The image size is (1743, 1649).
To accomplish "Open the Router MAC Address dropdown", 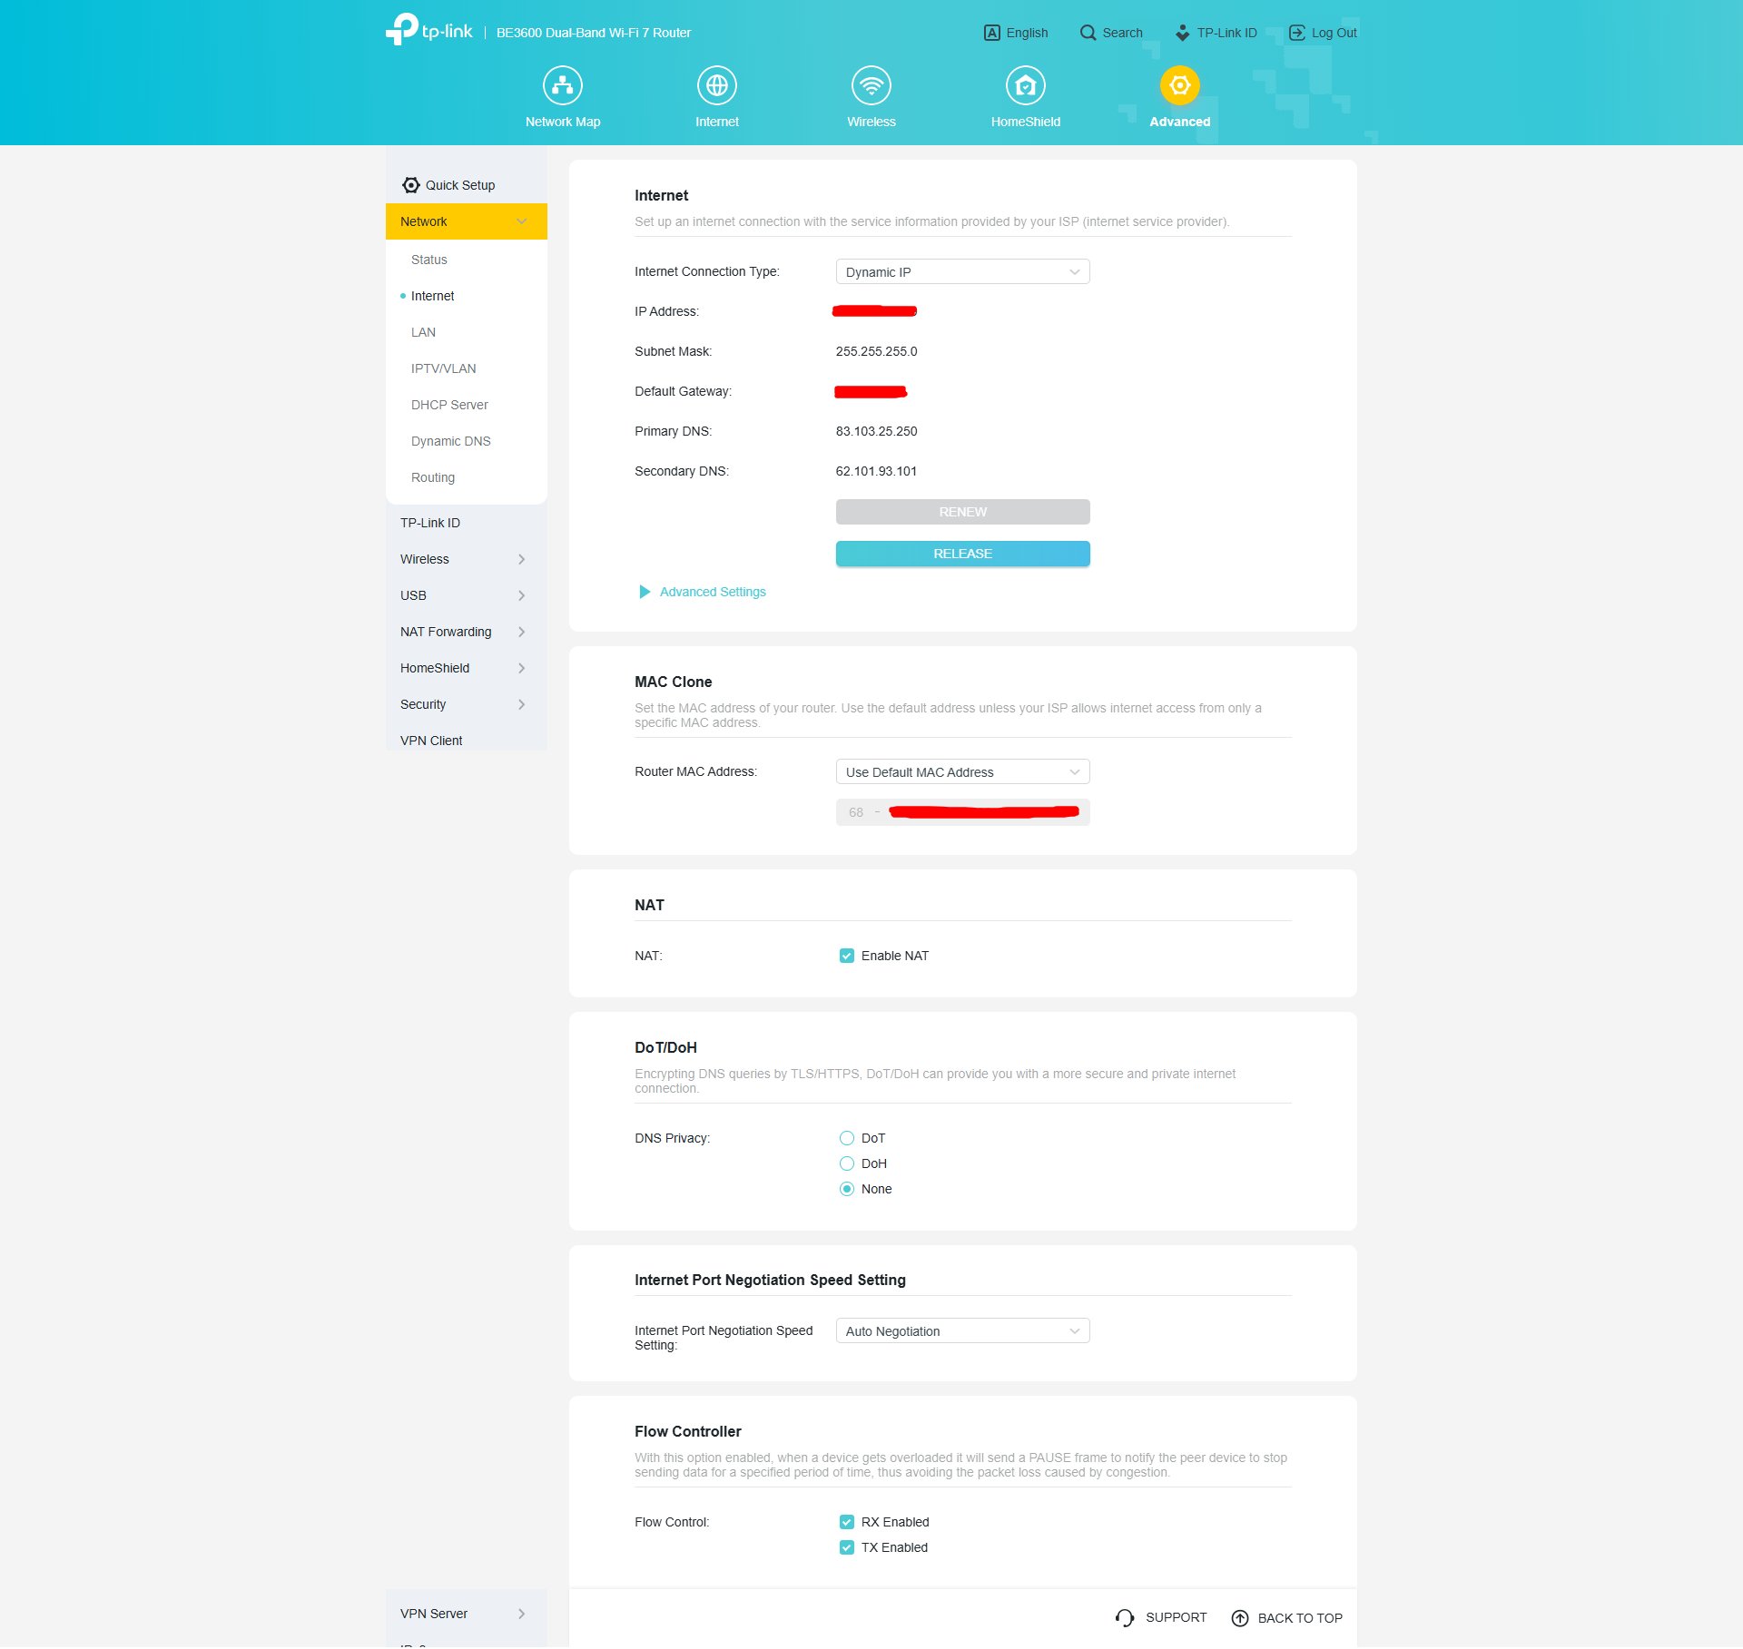I will pyautogui.click(x=962, y=772).
